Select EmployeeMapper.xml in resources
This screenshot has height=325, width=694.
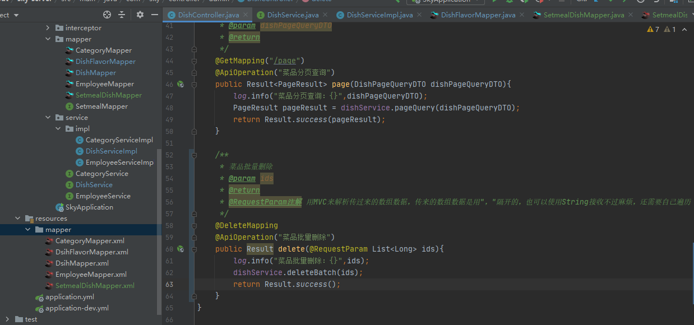tap(91, 275)
